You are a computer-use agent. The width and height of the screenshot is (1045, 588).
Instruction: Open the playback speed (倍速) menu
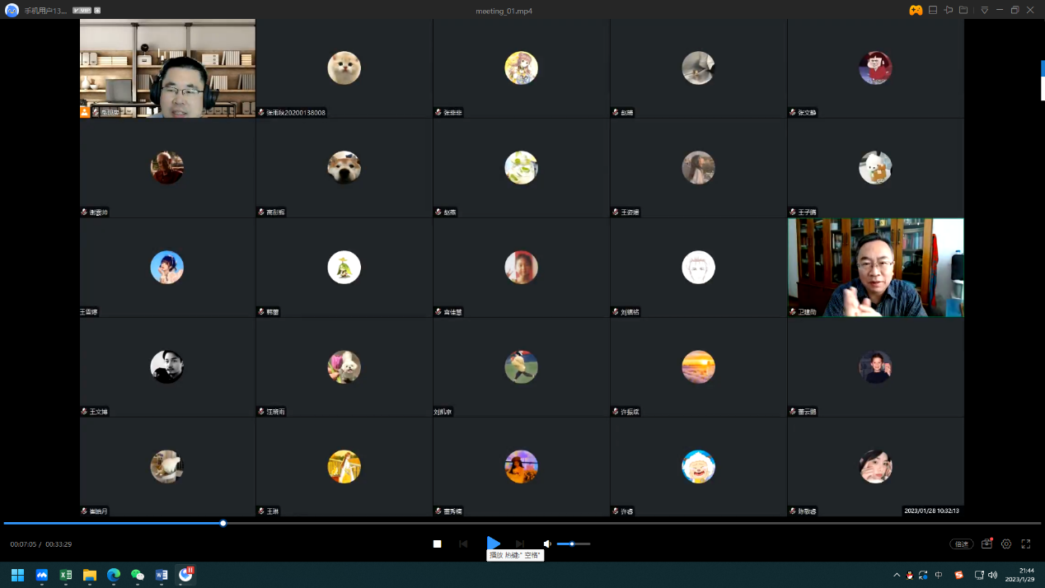click(960, 544)
